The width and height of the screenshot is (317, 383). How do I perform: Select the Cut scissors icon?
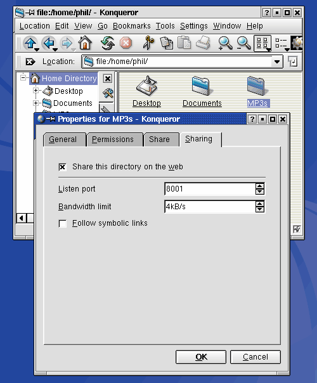[148, 43]
